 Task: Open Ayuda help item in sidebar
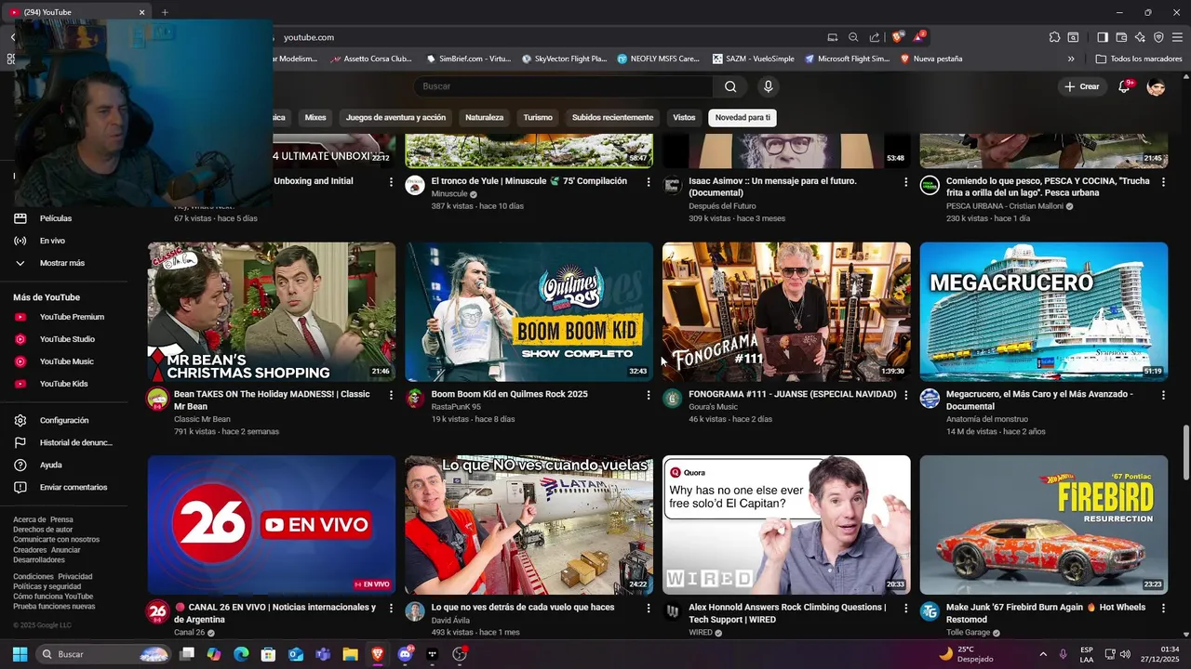tap(64, 465)
